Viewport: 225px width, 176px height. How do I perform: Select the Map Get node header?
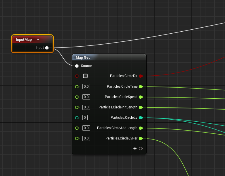(x=109, y=58)
